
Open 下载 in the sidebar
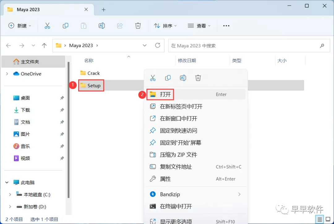25,110
